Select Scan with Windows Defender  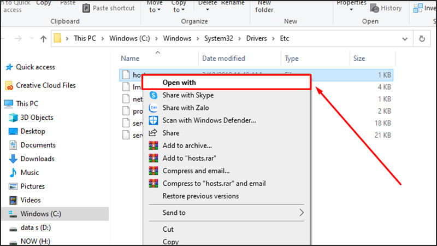tap(209, 120)
